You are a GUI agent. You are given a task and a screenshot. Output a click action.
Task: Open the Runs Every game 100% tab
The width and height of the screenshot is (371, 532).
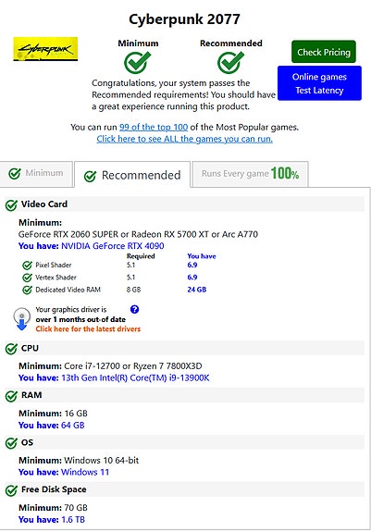251,174
